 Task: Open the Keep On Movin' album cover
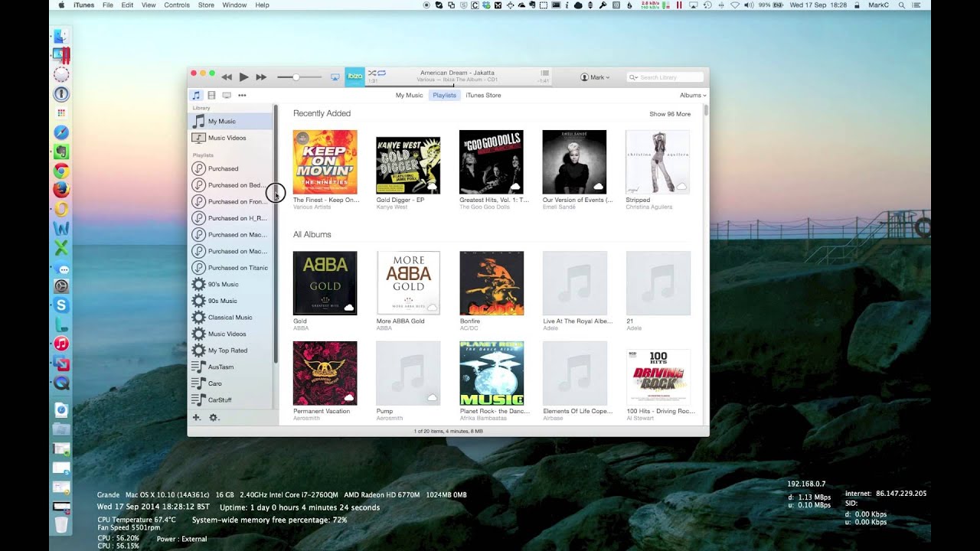[325, 162]
